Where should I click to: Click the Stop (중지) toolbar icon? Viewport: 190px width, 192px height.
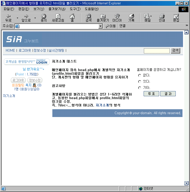pos(44,18)
